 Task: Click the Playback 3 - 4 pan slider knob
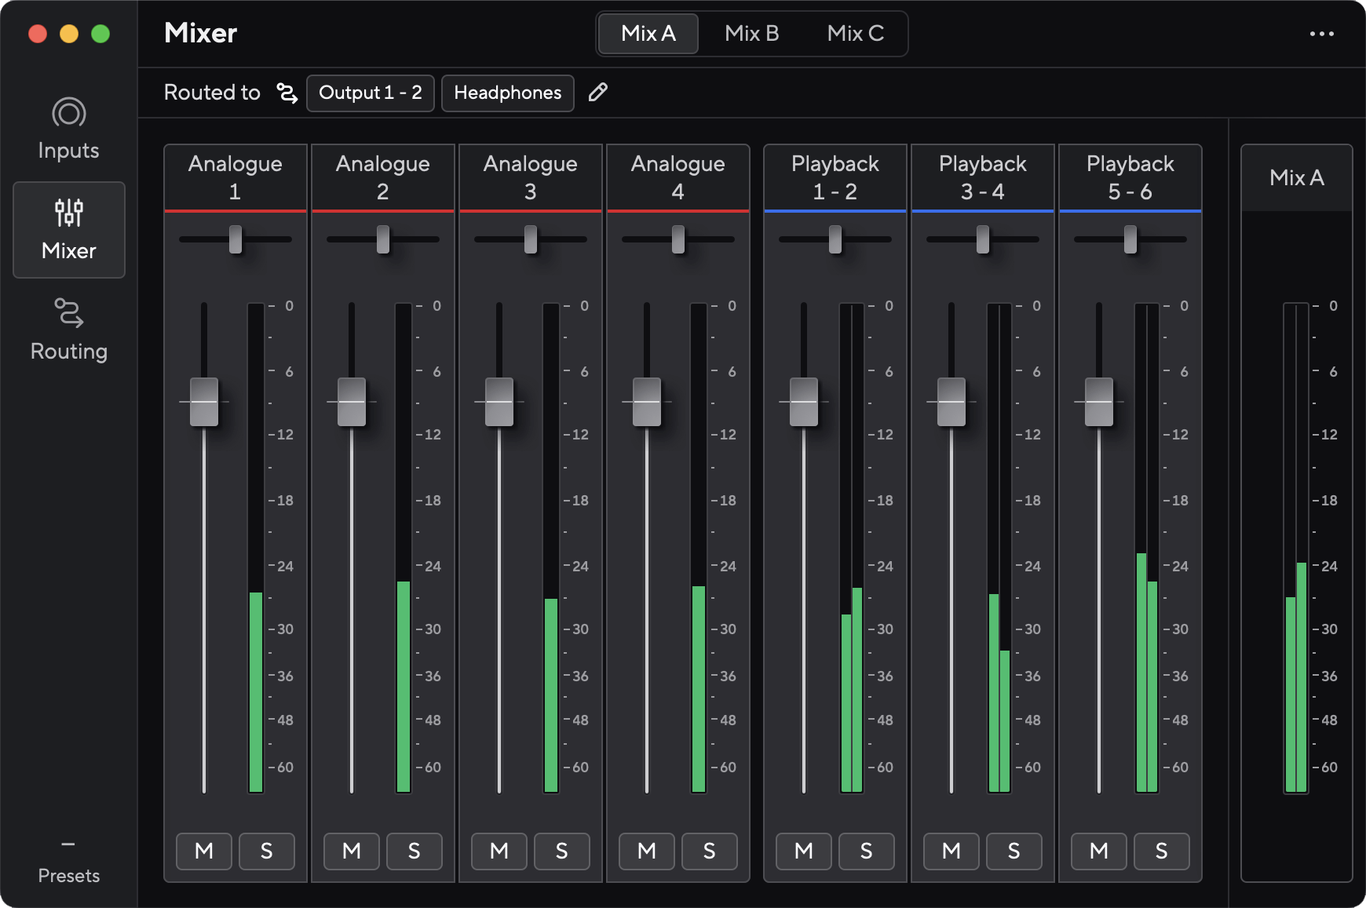coord(983,239)
